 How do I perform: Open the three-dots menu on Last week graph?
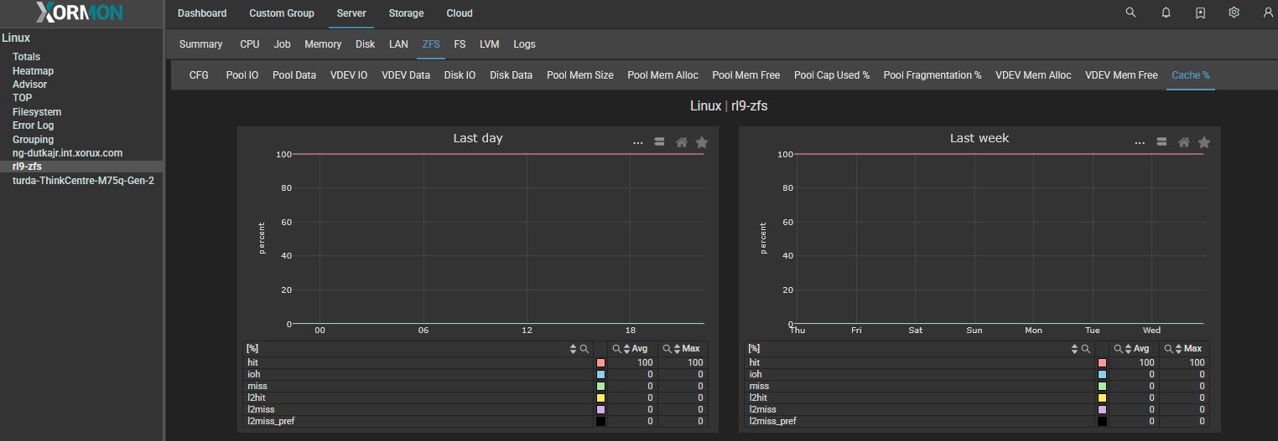1139,142
